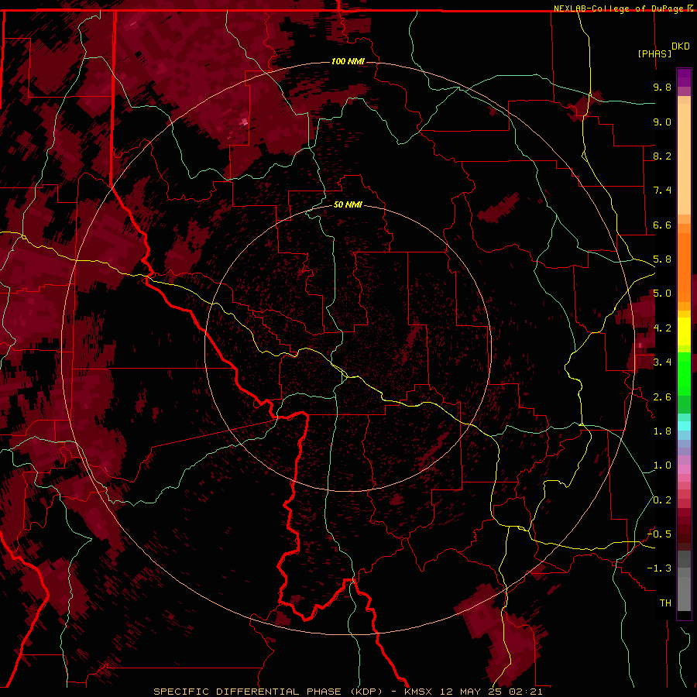
Task: Click the 5.8 scale value
Action: click(x=662, y=259)
